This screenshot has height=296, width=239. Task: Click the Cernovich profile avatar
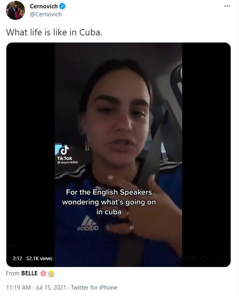point(16,10)
